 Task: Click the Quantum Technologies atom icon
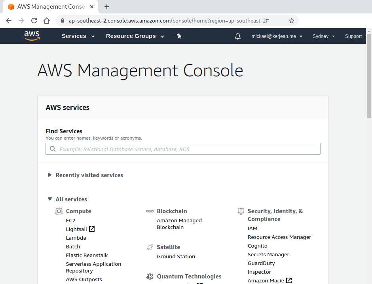coord(150,276)
